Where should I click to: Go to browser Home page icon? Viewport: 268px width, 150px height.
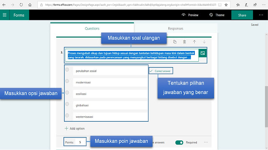pyautogui.click(x=30, y=5)
